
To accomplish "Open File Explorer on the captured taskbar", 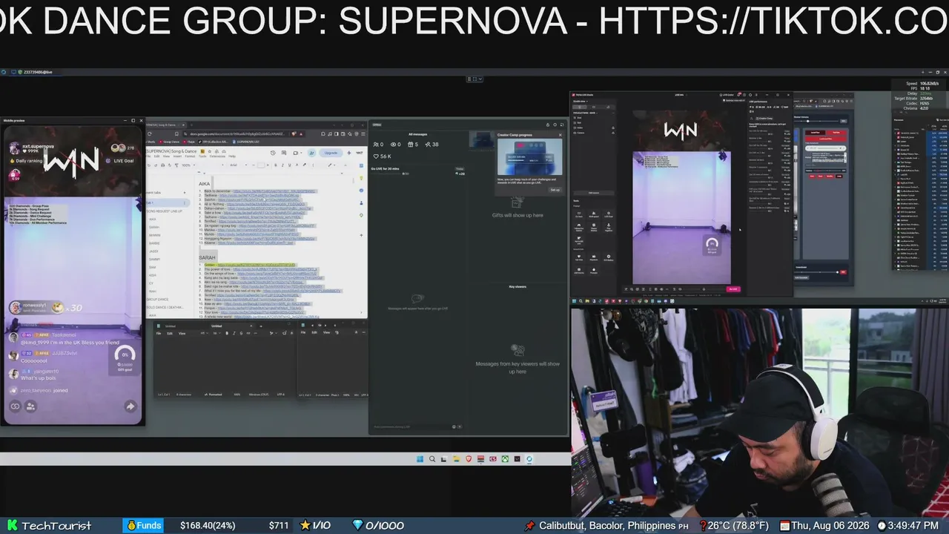I will pos(457,459).
